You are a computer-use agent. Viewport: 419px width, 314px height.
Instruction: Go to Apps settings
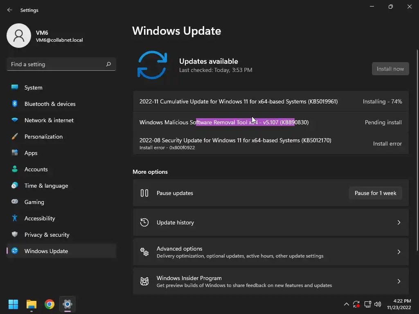(x=61, y=153)
